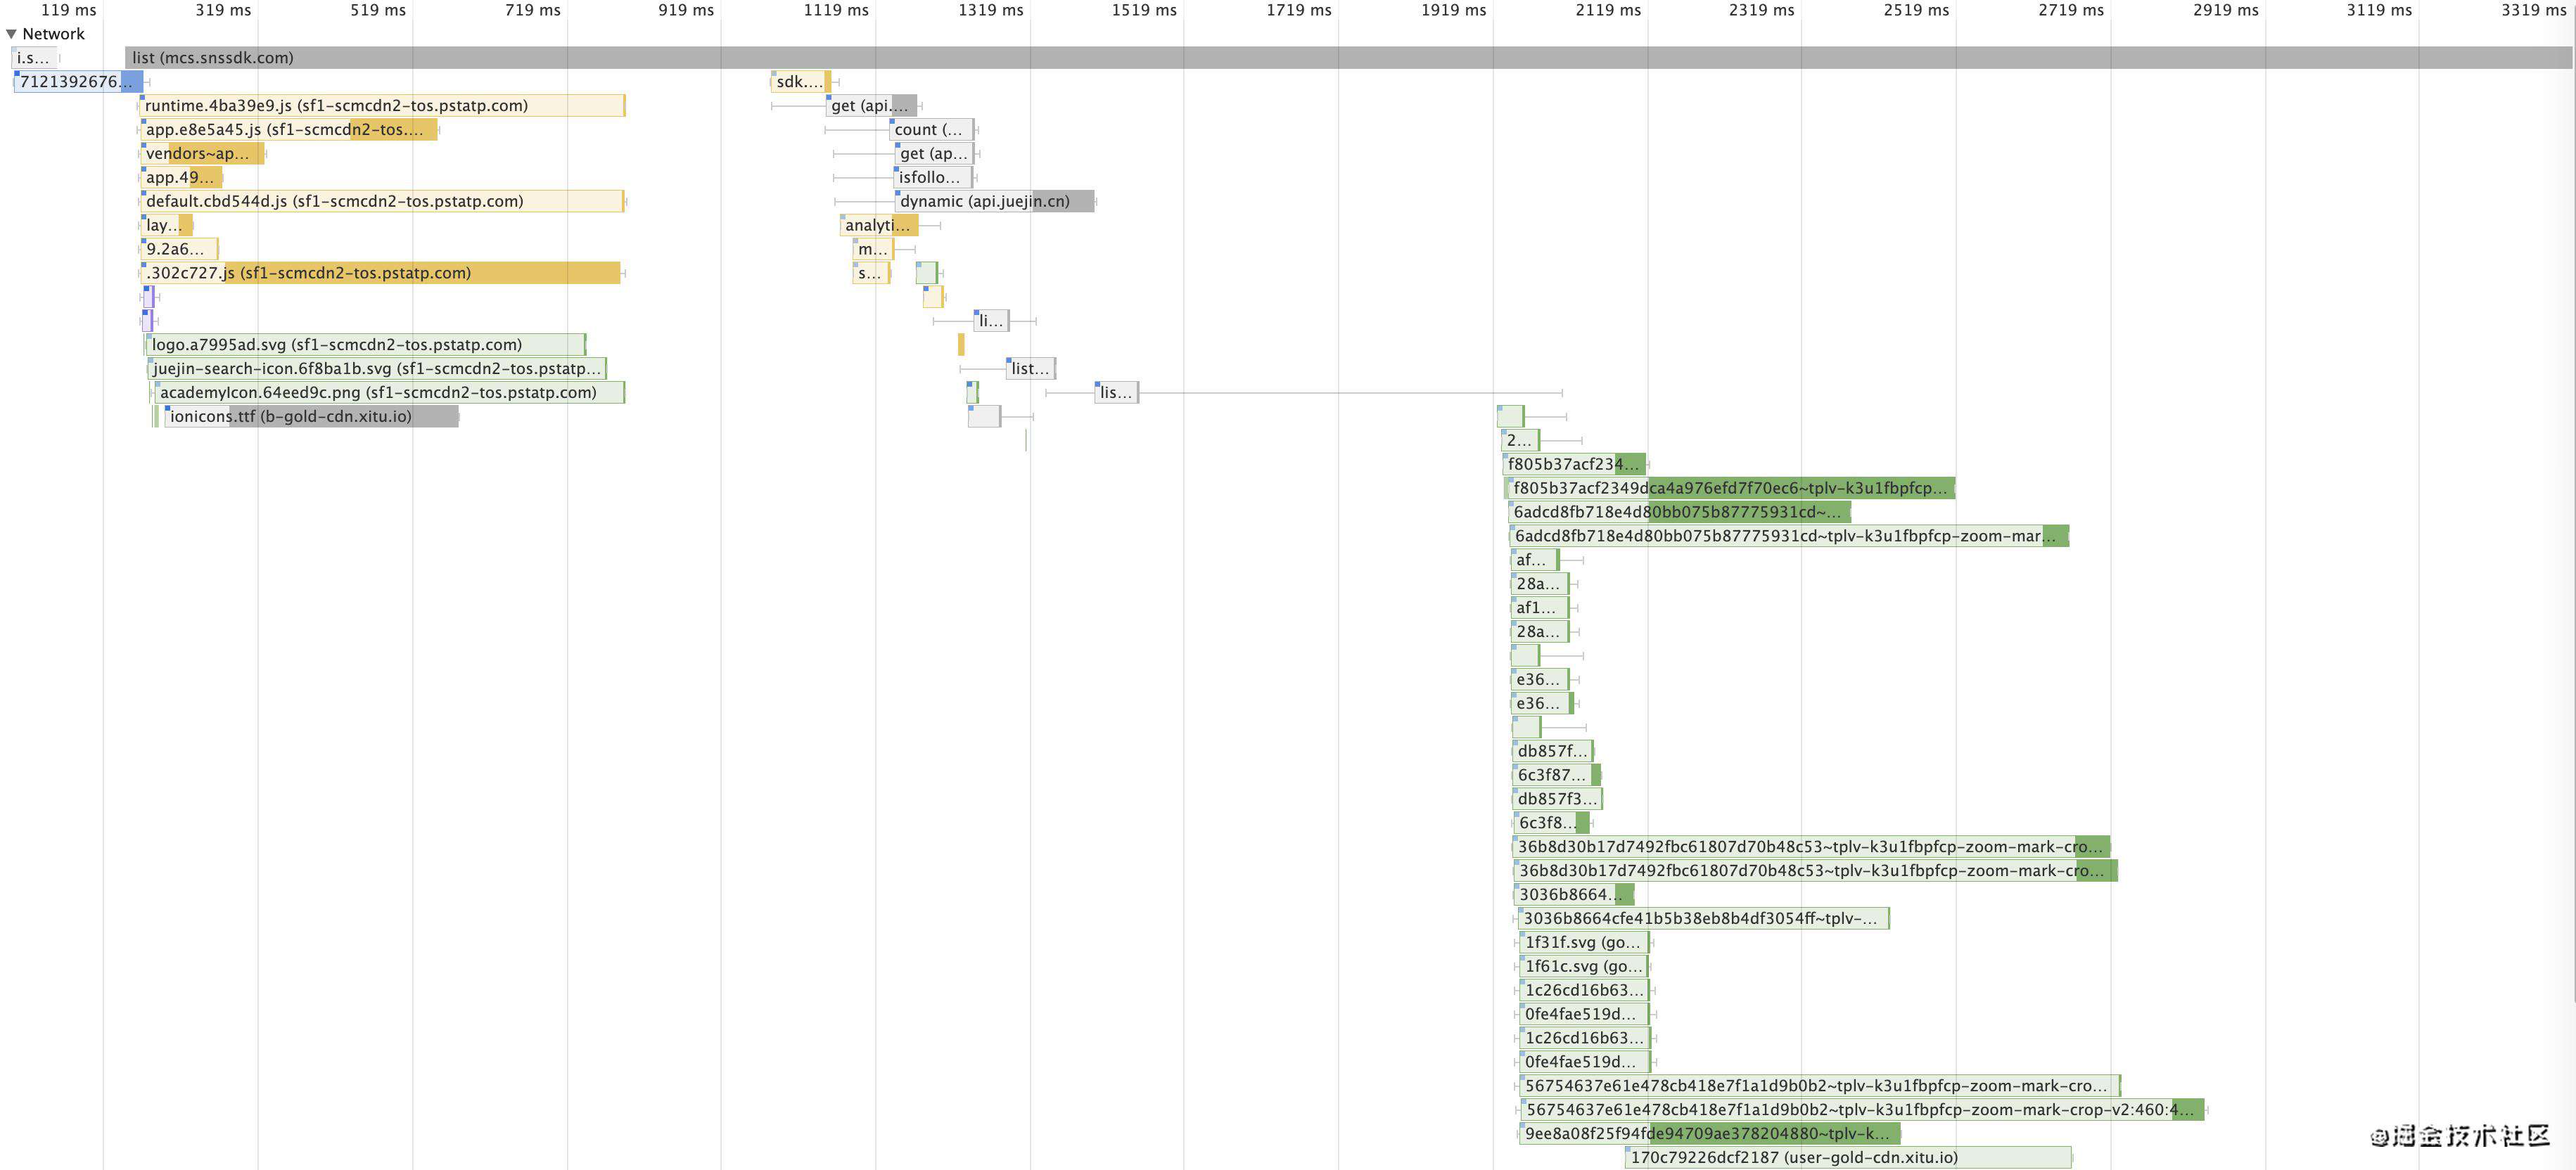Select the i.s… request bar

34,58
